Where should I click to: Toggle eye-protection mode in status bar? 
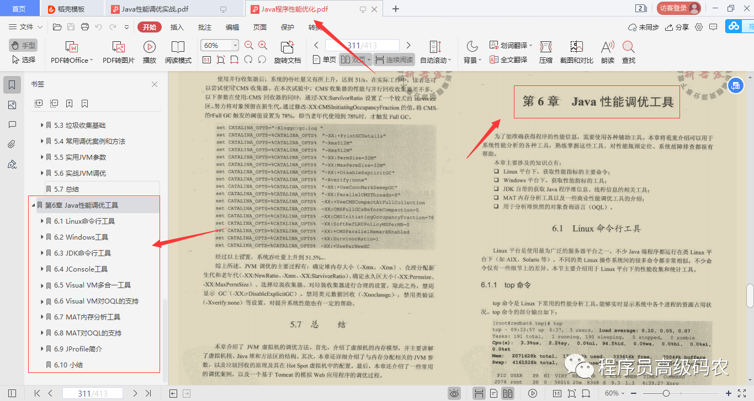tap(454, 393)
